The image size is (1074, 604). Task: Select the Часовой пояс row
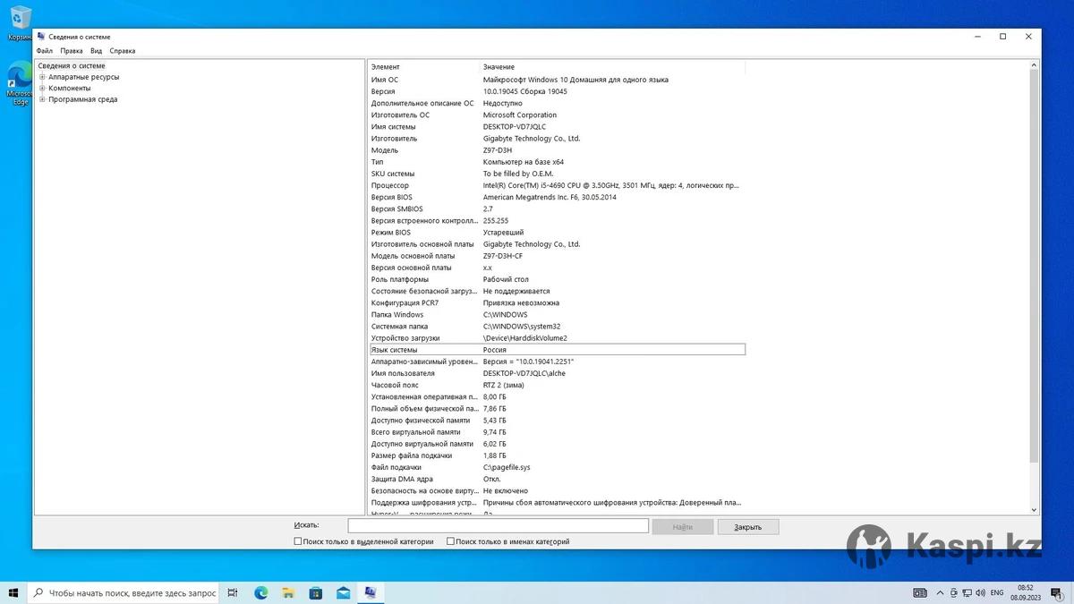pyautogui.click(x=557, y=385)
